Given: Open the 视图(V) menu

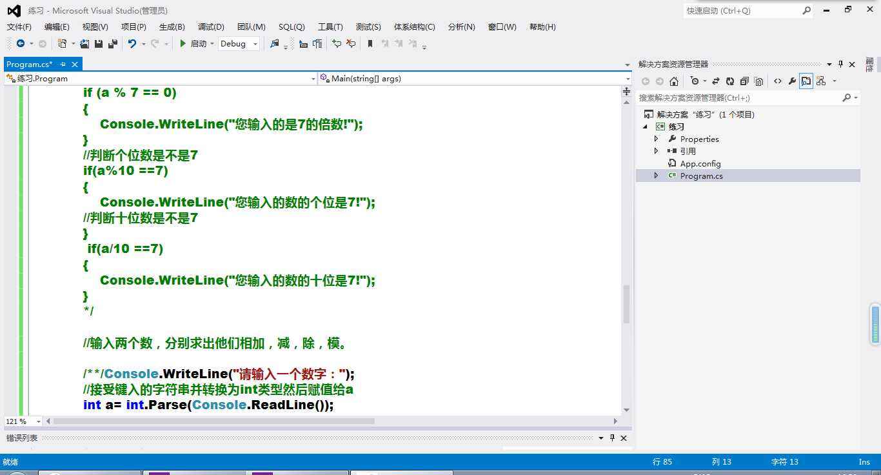Looking at the screenshot, I should 95,27.
